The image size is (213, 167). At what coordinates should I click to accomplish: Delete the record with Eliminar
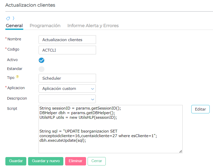coord(75,161)
